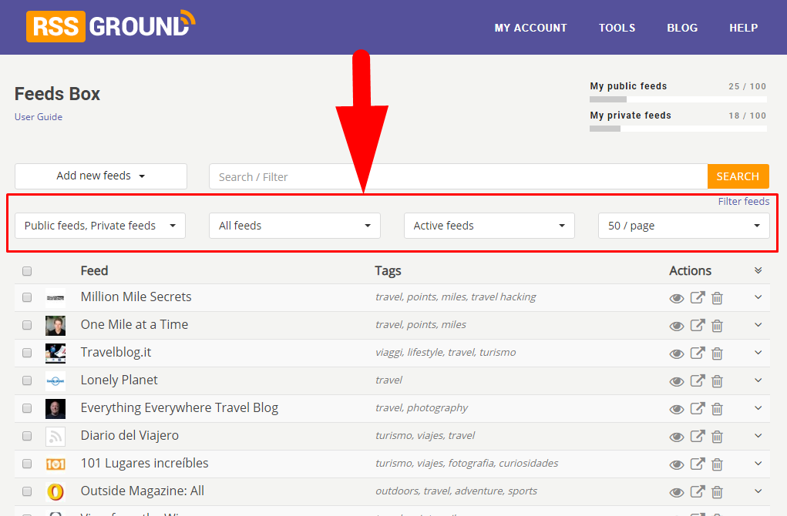
Task: Expand the Million Mile Secrets row details
Action: (758, 297)
